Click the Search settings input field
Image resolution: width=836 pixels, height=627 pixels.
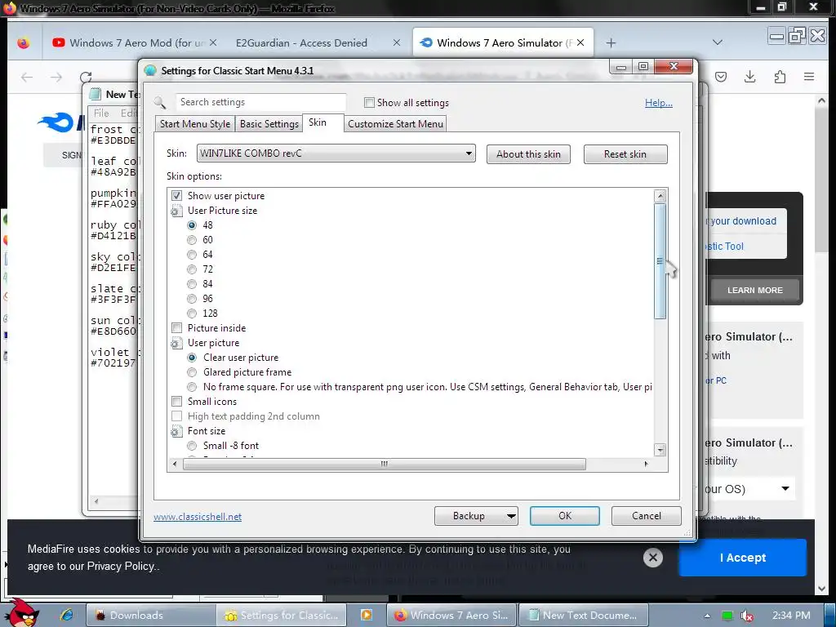click(x=260, y=102)
